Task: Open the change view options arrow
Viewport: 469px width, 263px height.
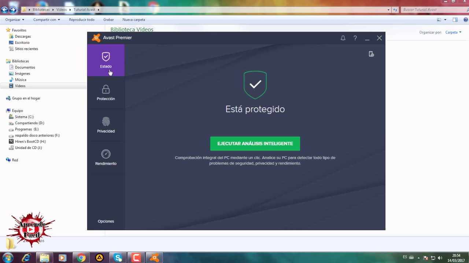Action: (445, 20)
